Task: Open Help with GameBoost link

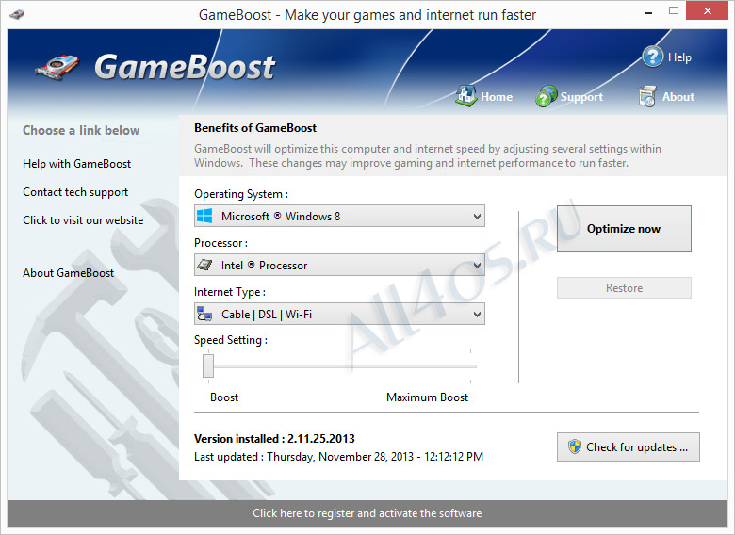Action: (x=77, y=164)
